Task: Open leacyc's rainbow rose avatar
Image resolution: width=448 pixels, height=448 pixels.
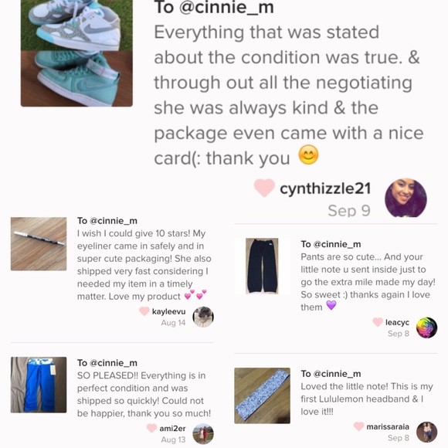Action: [426, 328]
